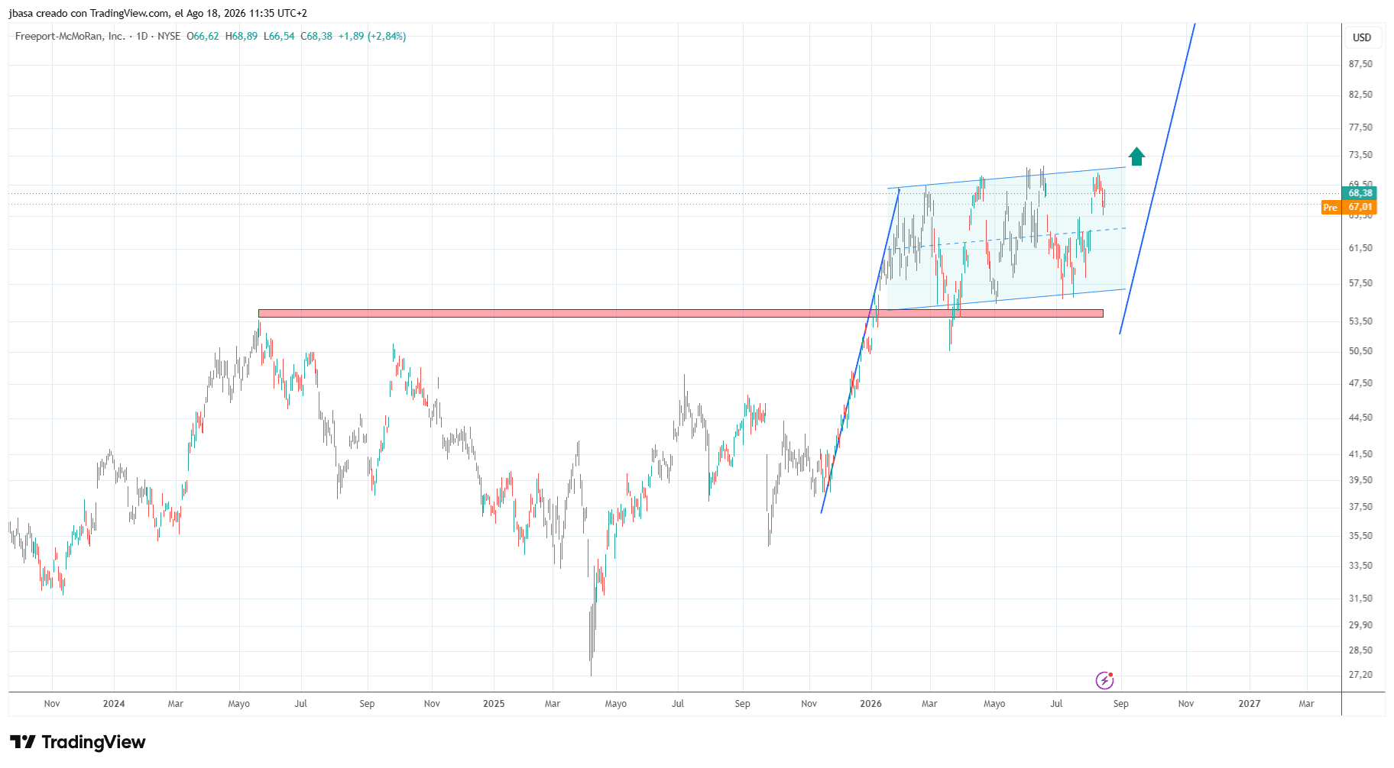Click the NYSE exchange label
Viewport: 1394px width, 768px height.
[x=169, y=36]
